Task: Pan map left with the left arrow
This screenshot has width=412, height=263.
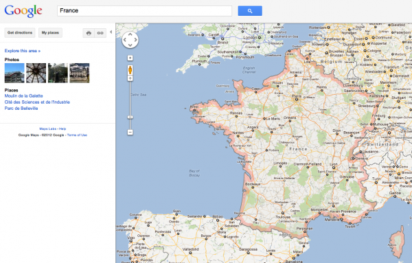Action: 125,40
